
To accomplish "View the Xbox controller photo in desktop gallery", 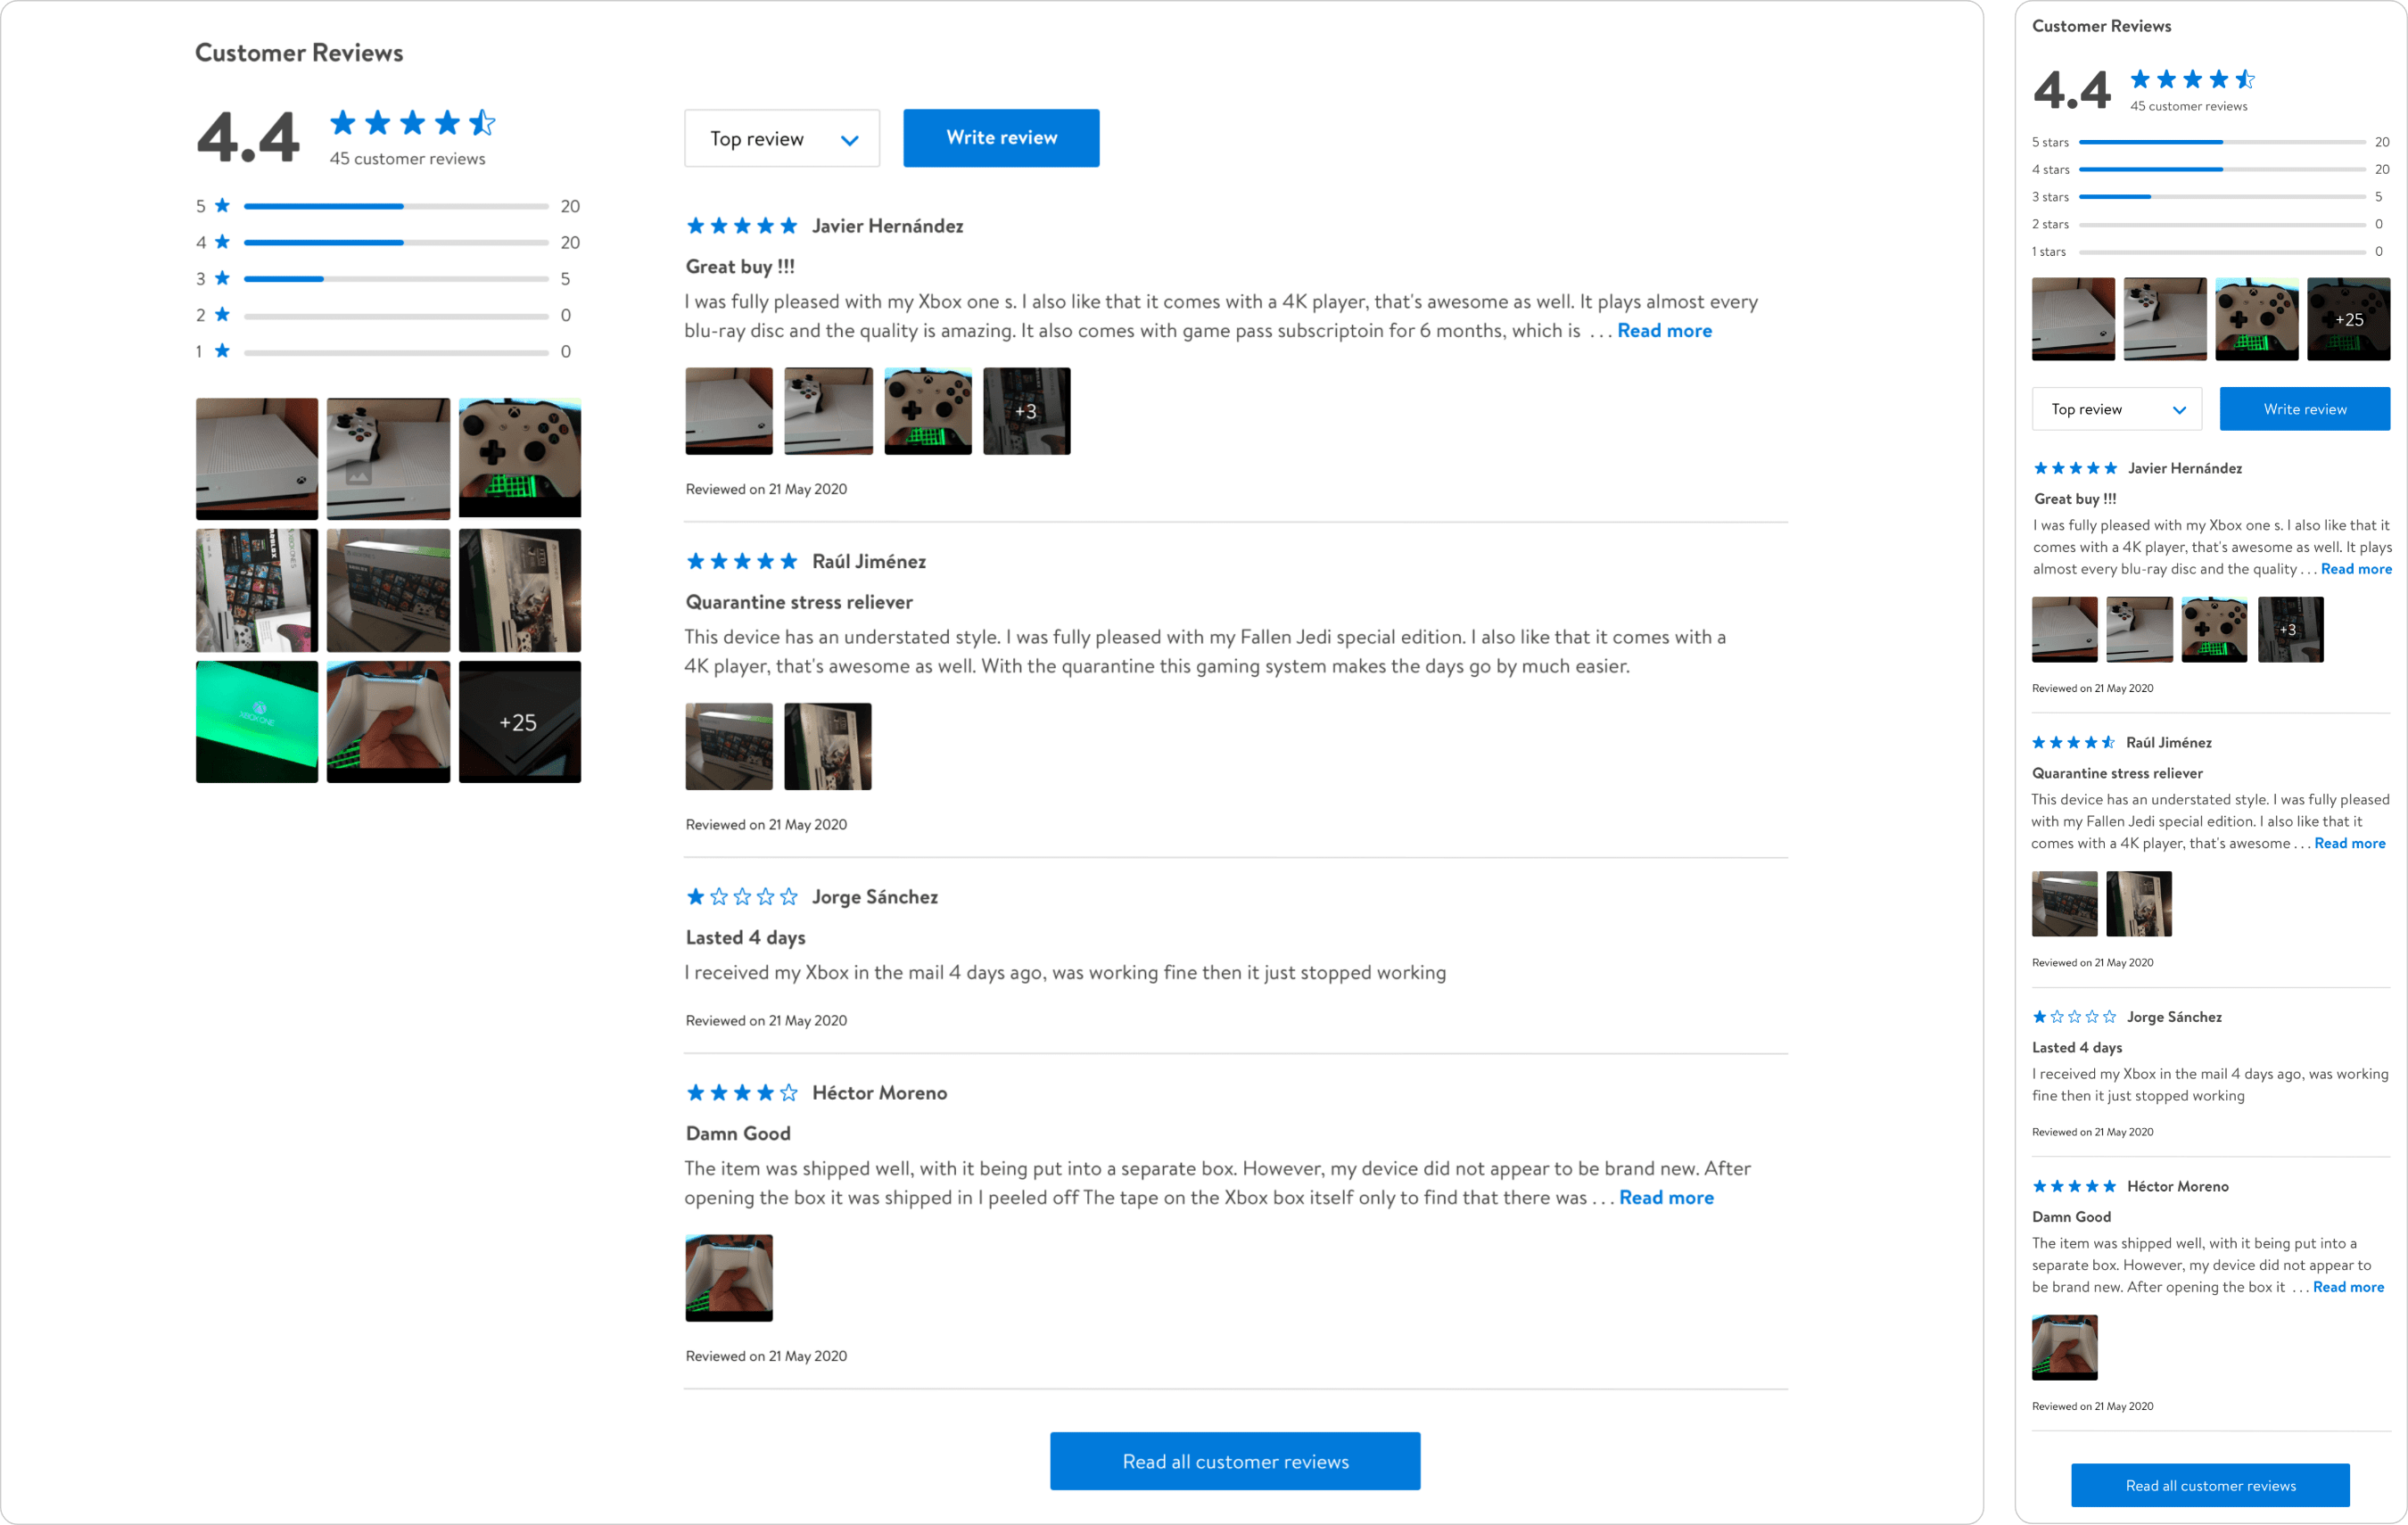I will [519, 458].
